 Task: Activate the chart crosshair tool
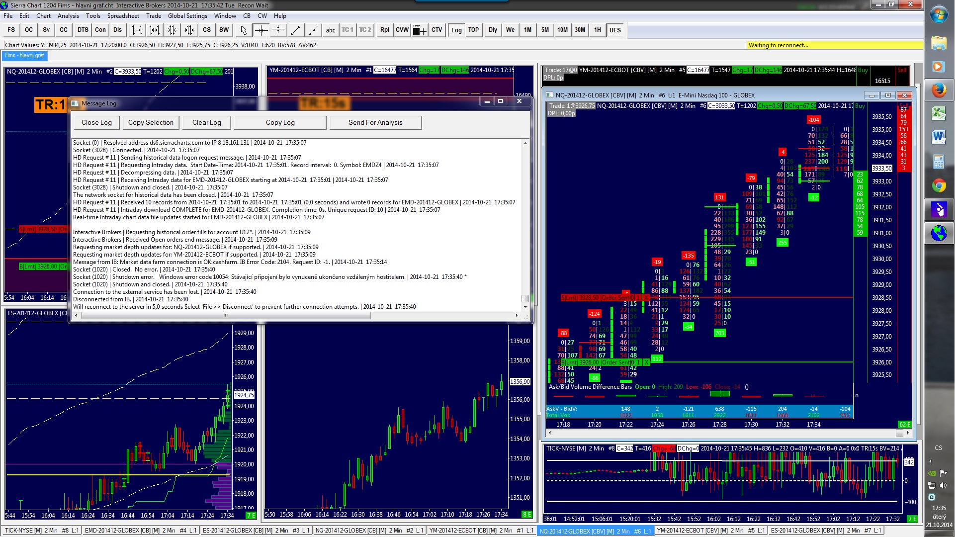[261, 30]
